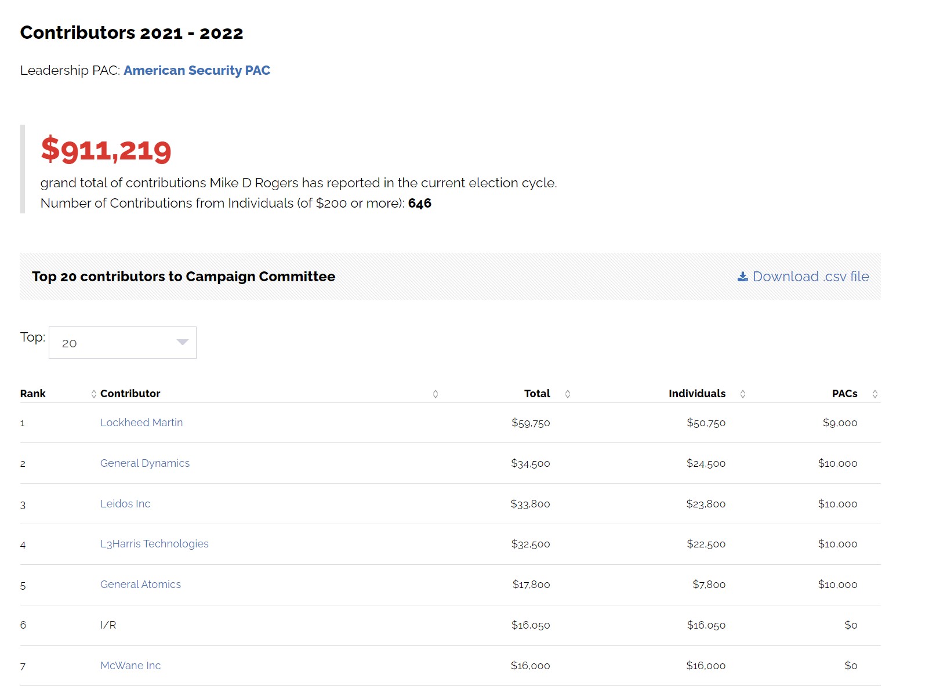
Task: Click the McWane Inc link
Action: coord(130,666)
